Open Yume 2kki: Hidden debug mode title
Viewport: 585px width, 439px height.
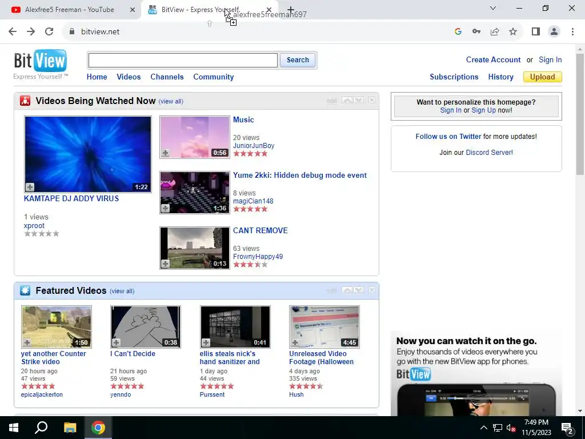click(x=299, y=175)
